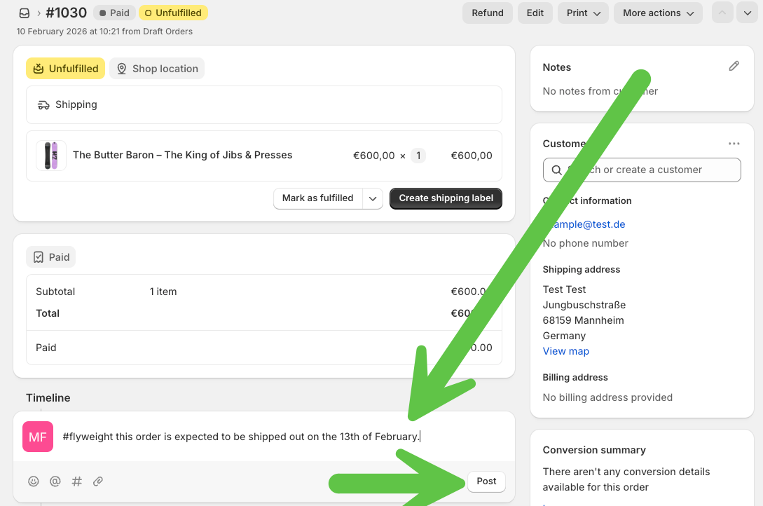Click the hashtag icon in the timeline toolbar

coord(76,481)
